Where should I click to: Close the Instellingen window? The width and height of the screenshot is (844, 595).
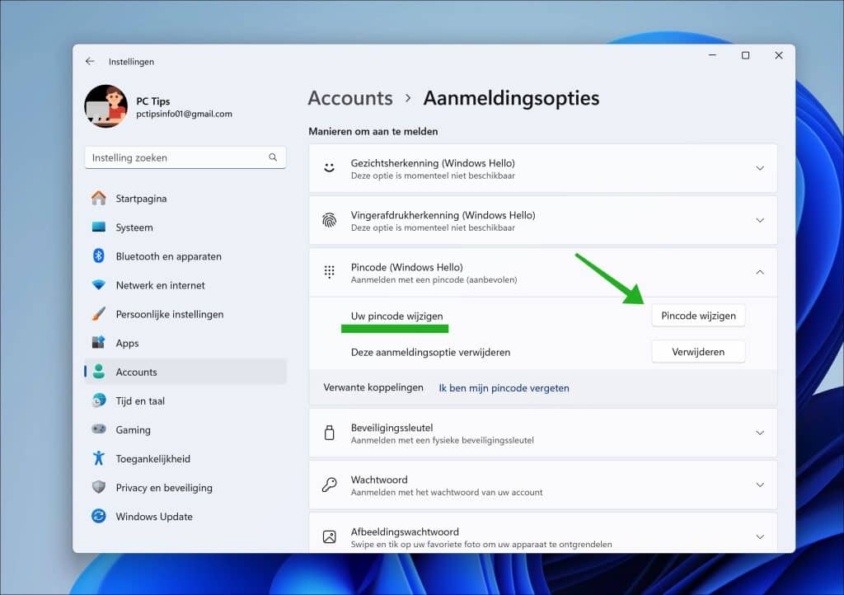click(778, 55)
